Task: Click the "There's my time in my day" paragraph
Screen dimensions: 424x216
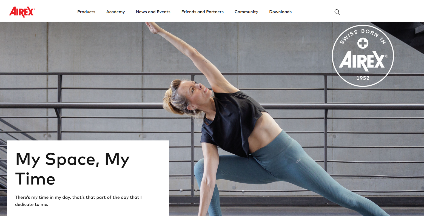Action: [78, 201]
